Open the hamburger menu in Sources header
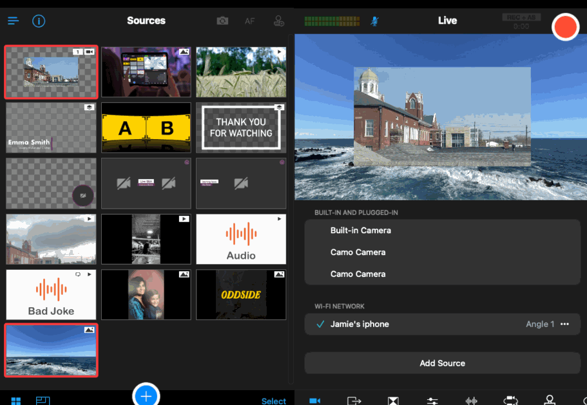587x405 pixels. [13, 21]
